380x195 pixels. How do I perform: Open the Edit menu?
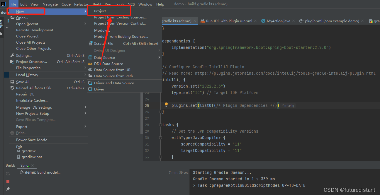(23, 4)
